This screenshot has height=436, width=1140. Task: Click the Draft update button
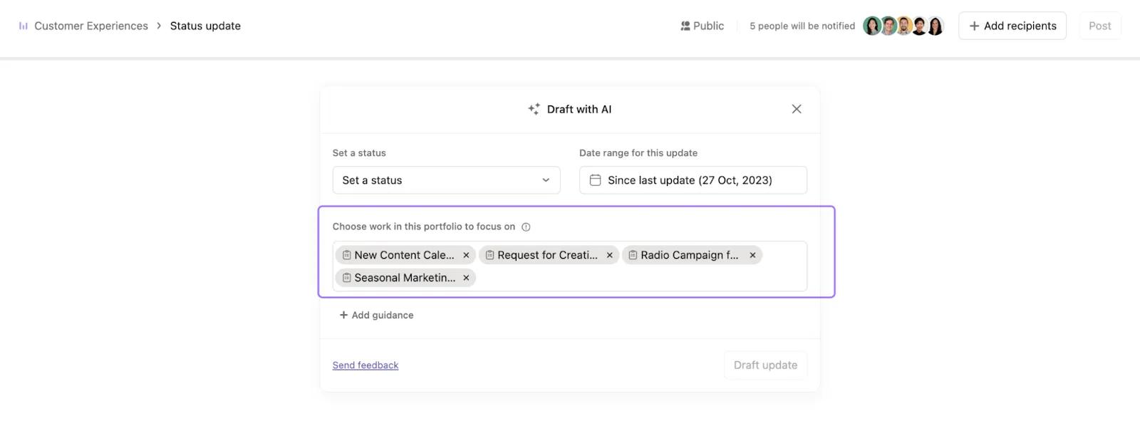click(x=765, y=365)
